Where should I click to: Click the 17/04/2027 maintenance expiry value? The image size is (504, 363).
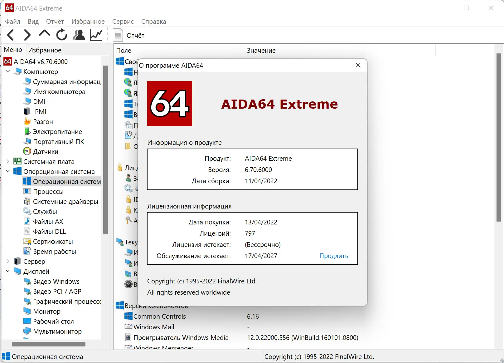pyautogui.click(x=261, y=256)
